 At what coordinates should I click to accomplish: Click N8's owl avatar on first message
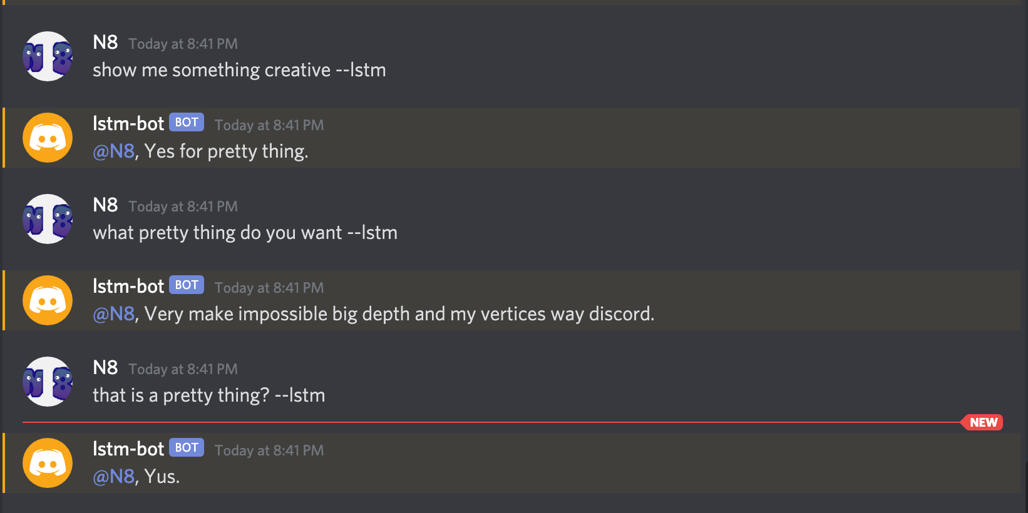(48, 56)
